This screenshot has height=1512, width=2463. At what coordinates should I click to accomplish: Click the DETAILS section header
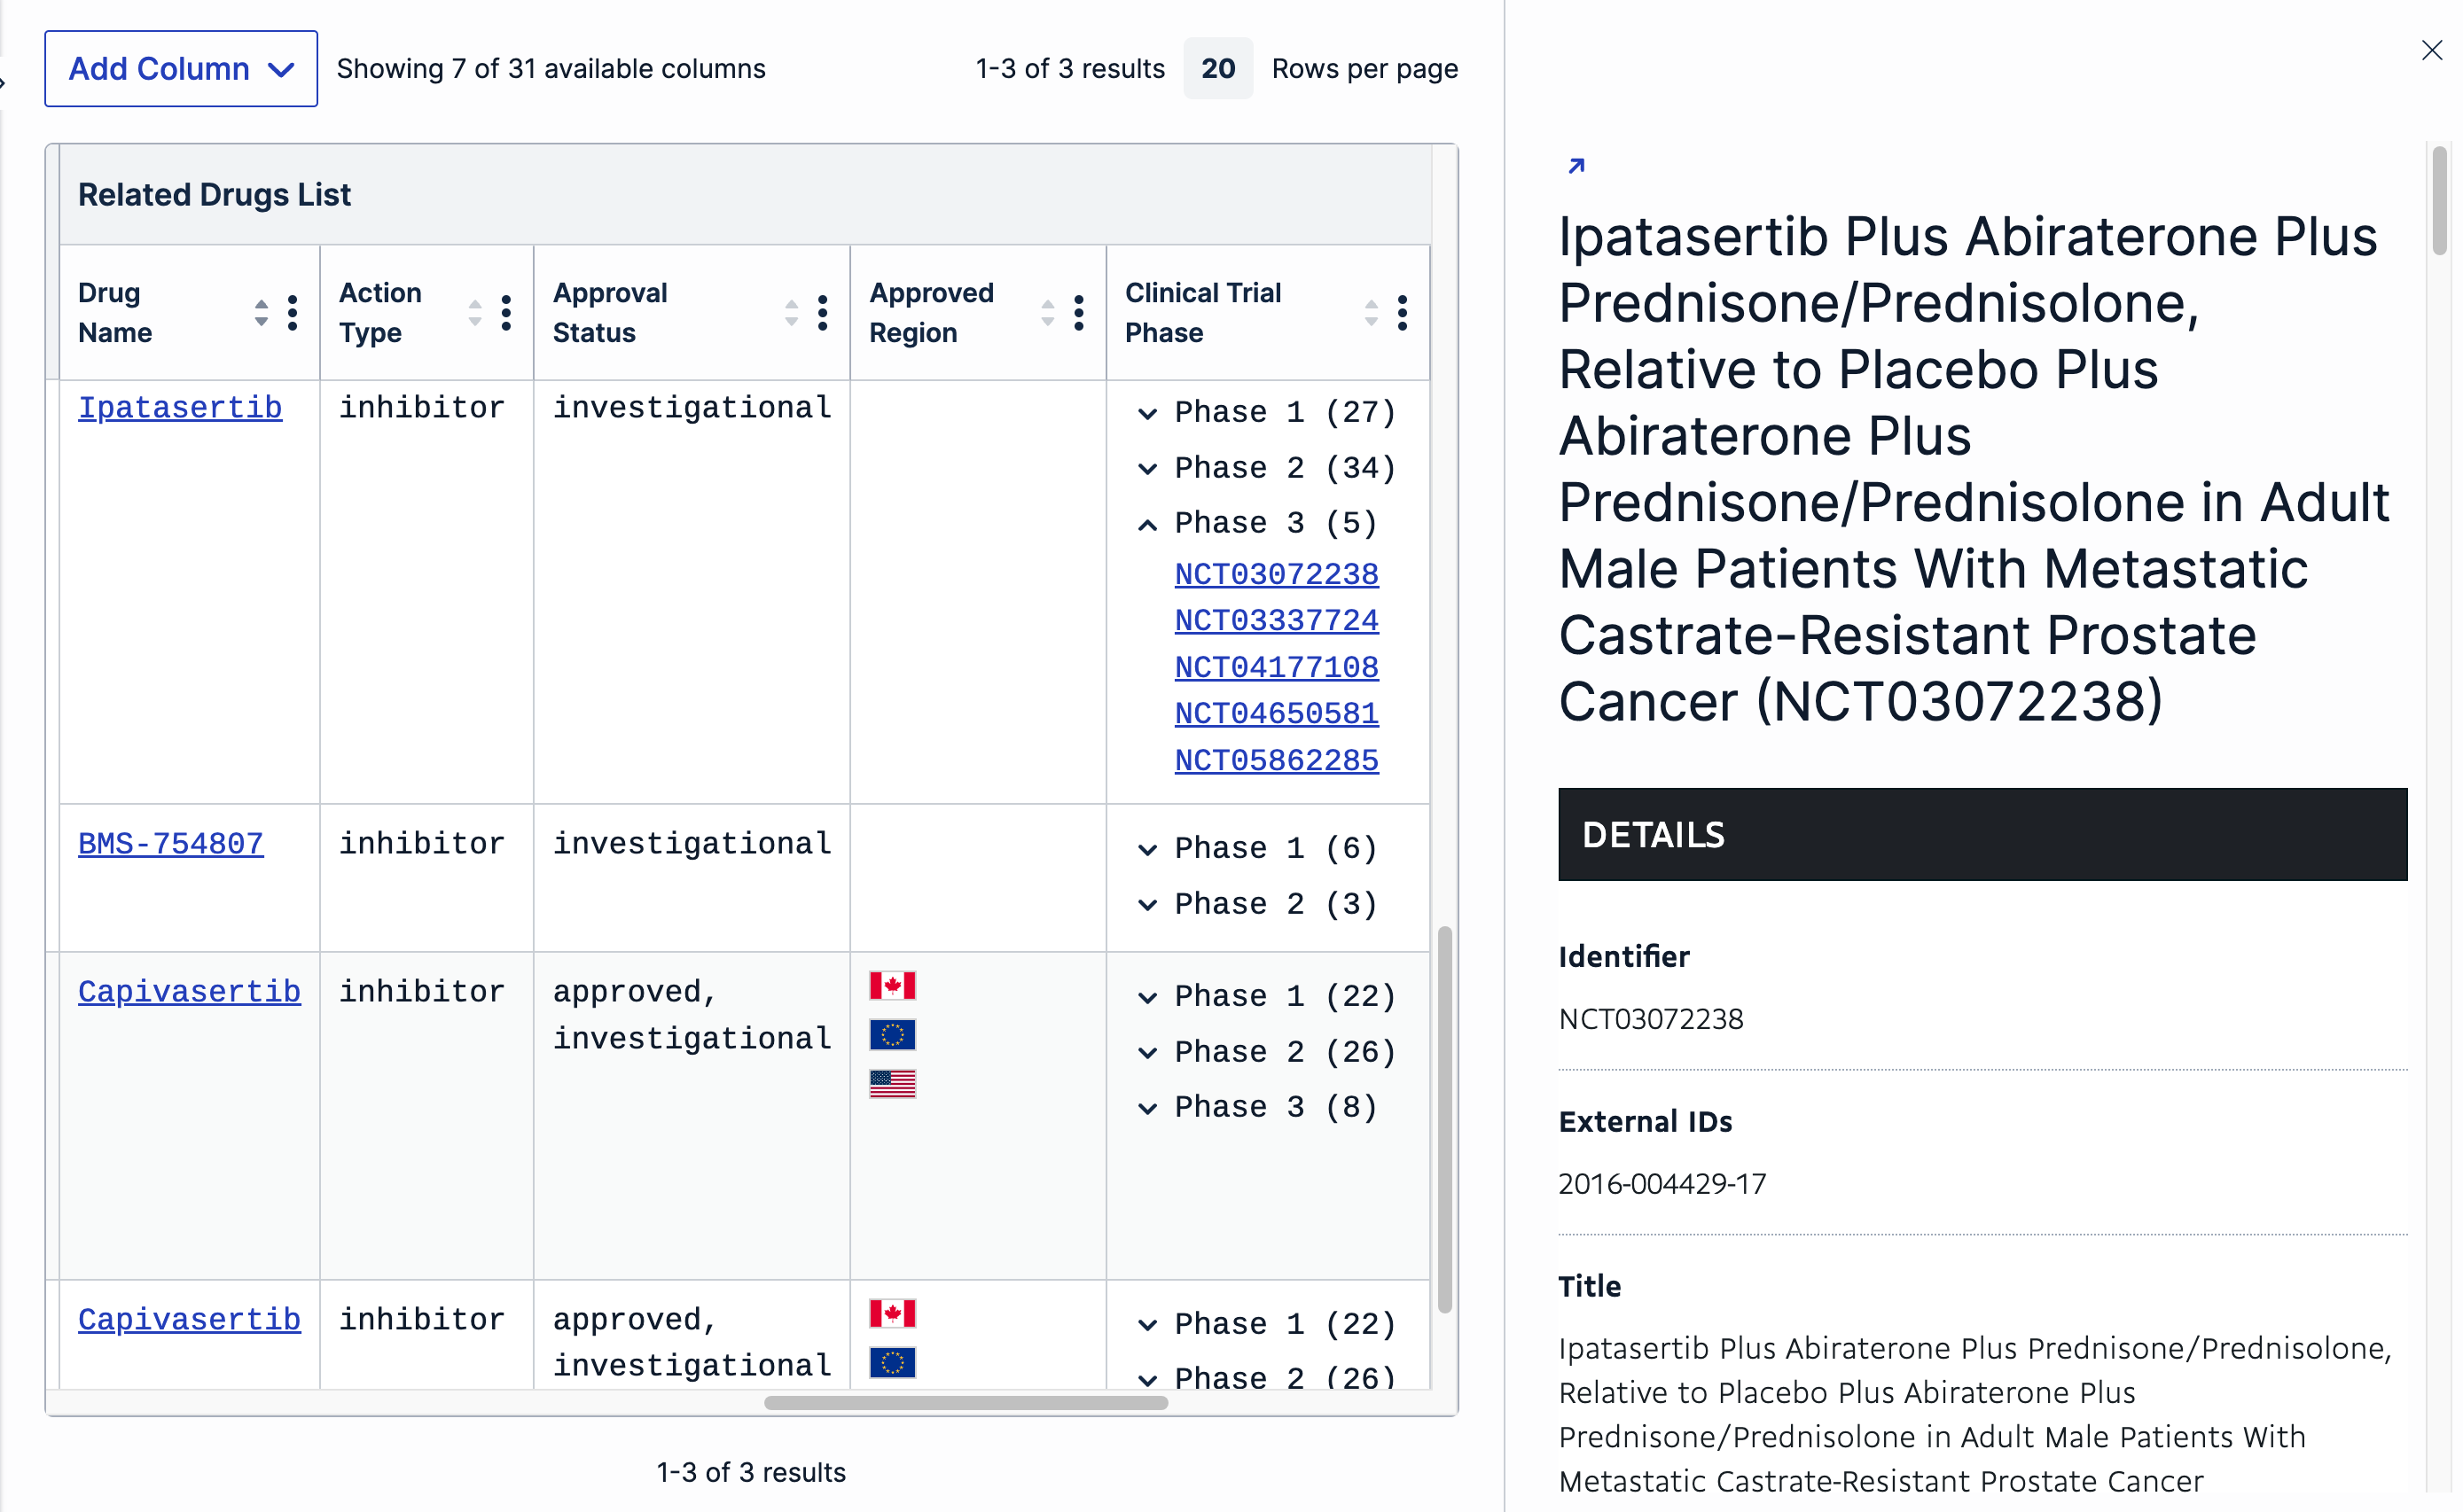(x=1982, y=834)
